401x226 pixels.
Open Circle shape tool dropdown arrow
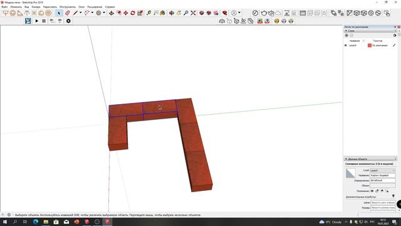104,13
